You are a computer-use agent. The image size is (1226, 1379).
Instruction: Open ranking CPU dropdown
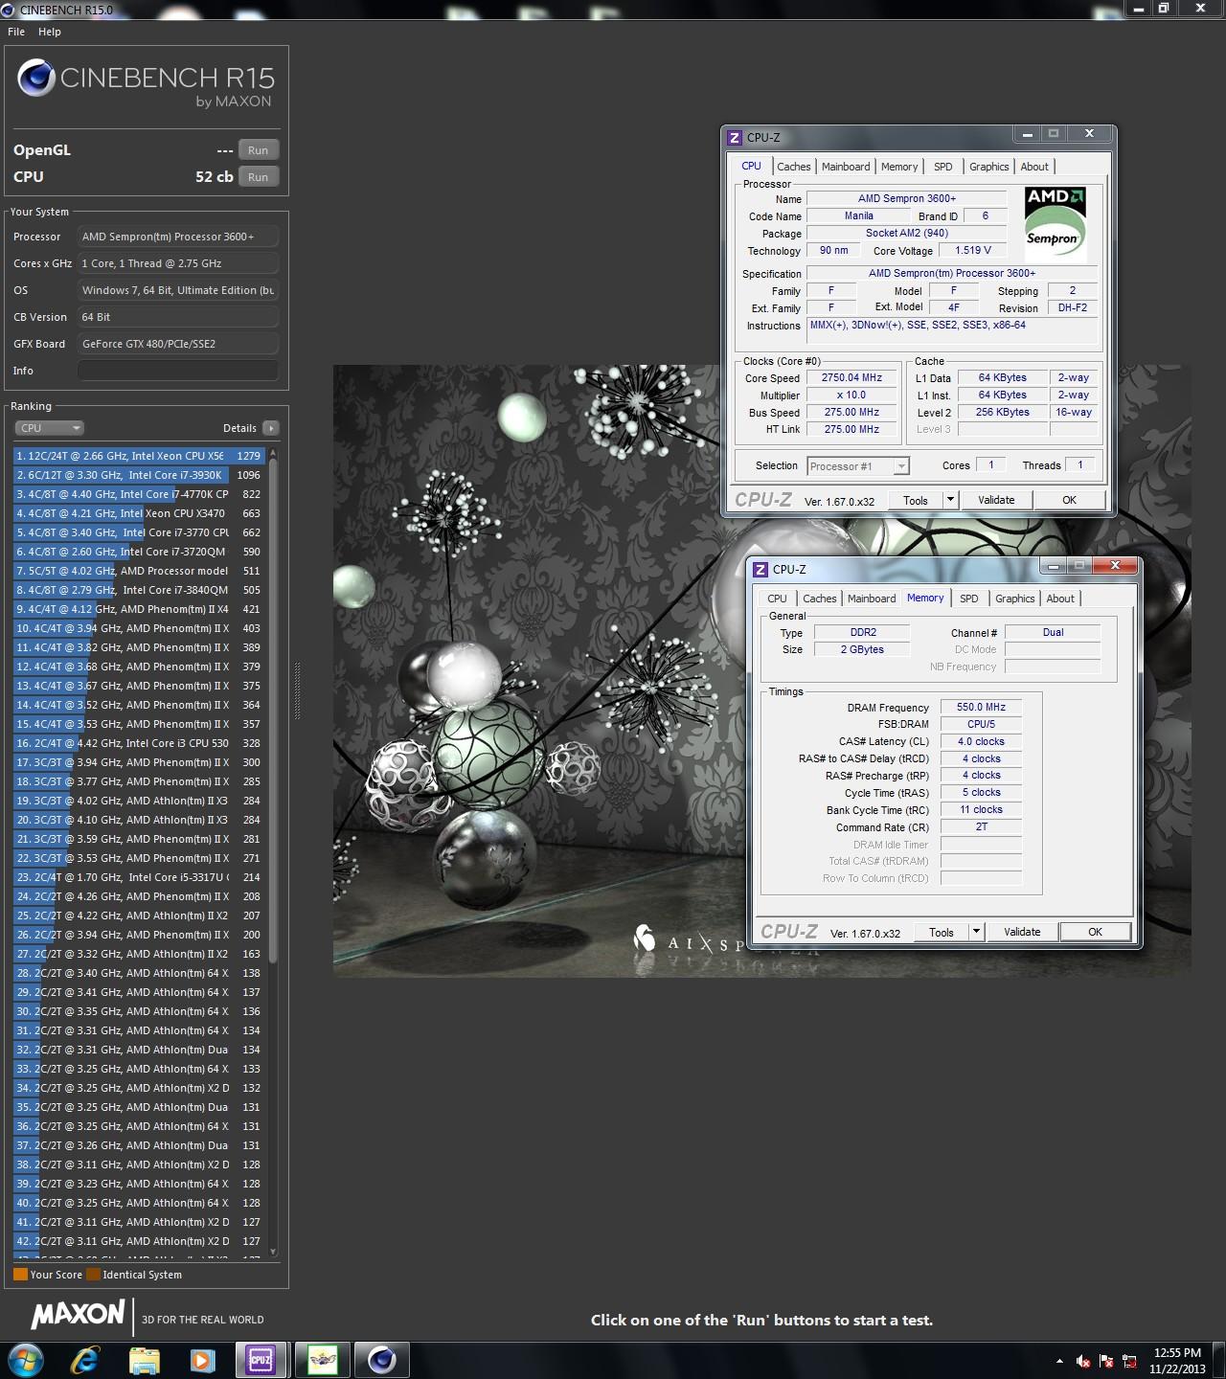pyautogui.click(x=50, y=428)
